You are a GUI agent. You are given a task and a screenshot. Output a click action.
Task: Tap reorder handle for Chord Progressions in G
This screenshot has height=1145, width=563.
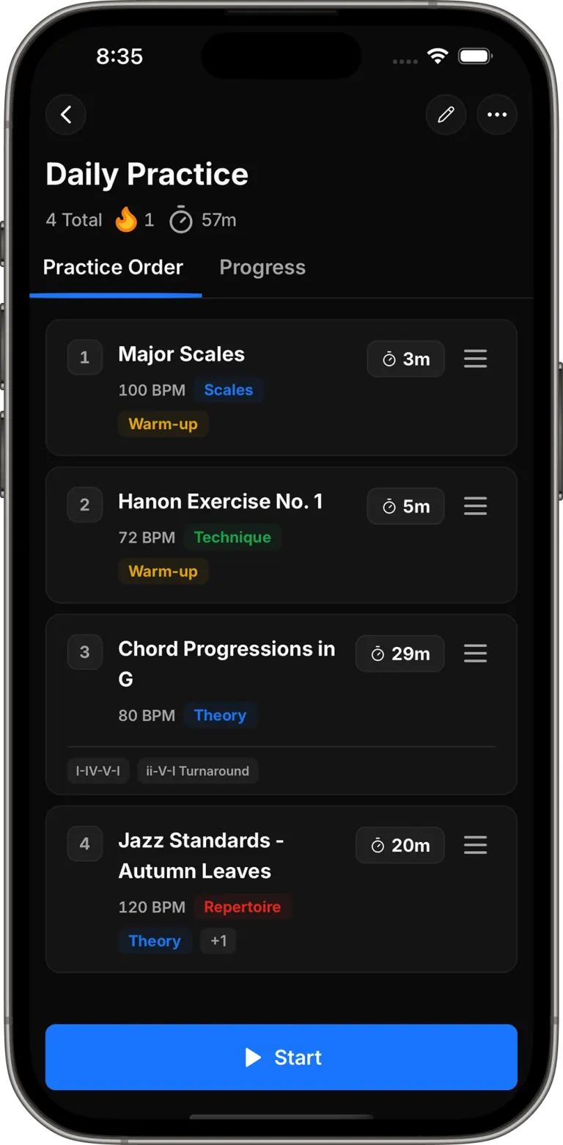click(475, 654)
